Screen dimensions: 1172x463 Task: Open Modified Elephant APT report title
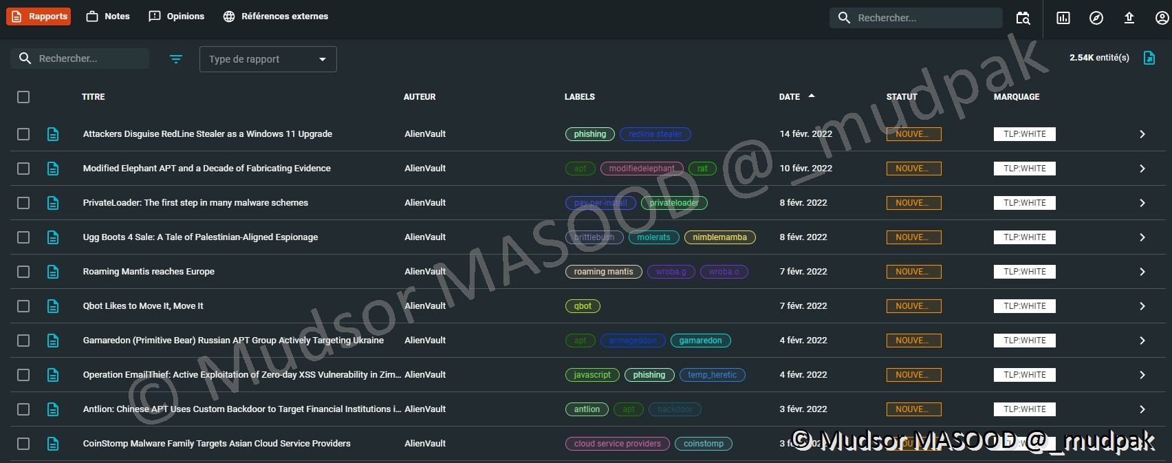pyautogui.click(x=206, y=169)
